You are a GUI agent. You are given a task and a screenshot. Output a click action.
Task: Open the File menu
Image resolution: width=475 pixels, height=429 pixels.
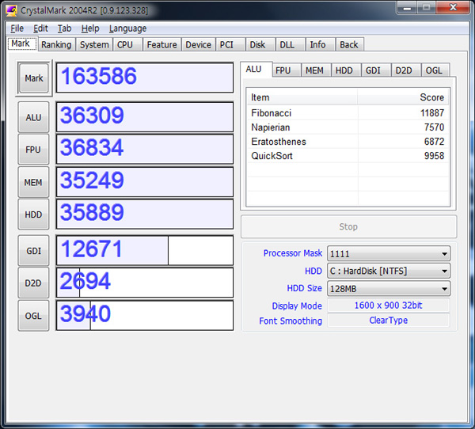pos(17,28)
